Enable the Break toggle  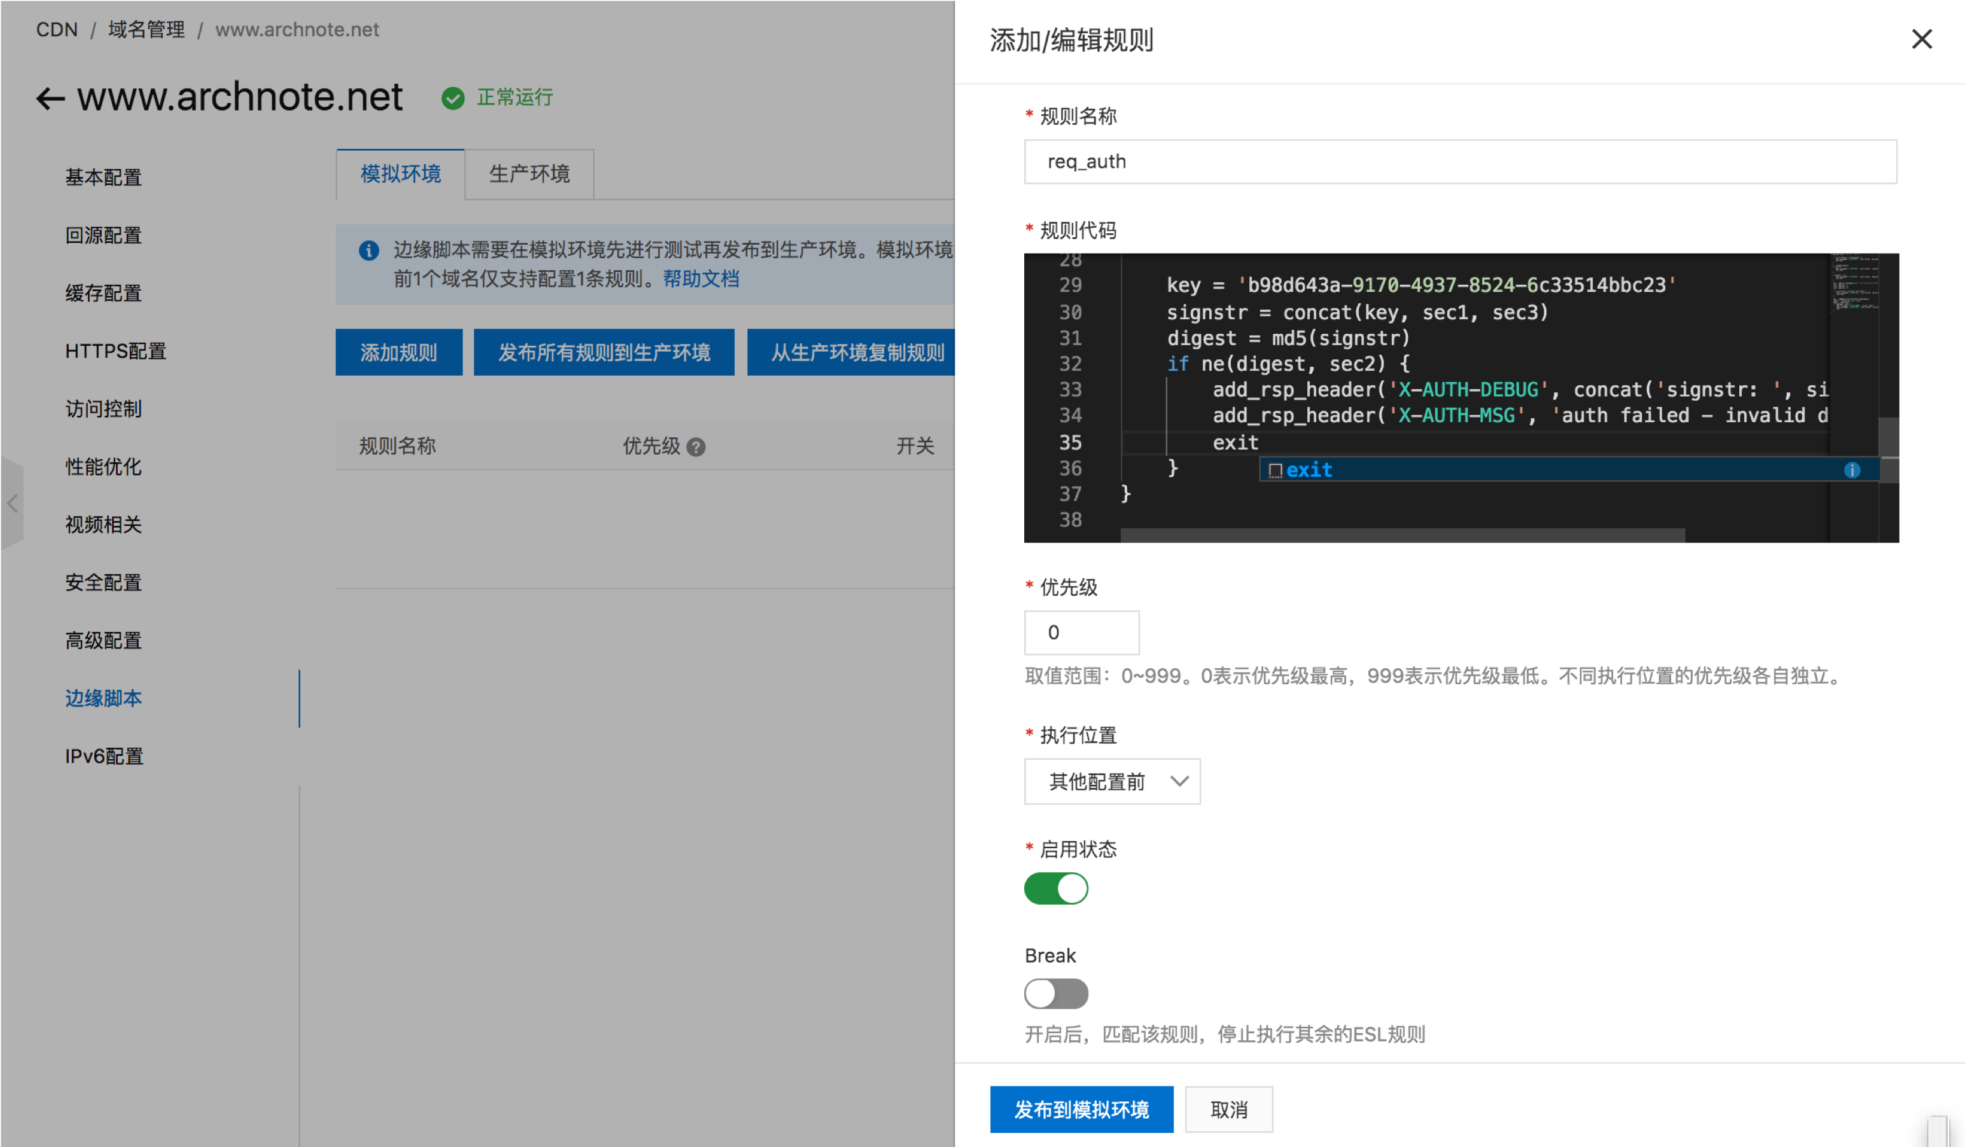[1056, 994]
